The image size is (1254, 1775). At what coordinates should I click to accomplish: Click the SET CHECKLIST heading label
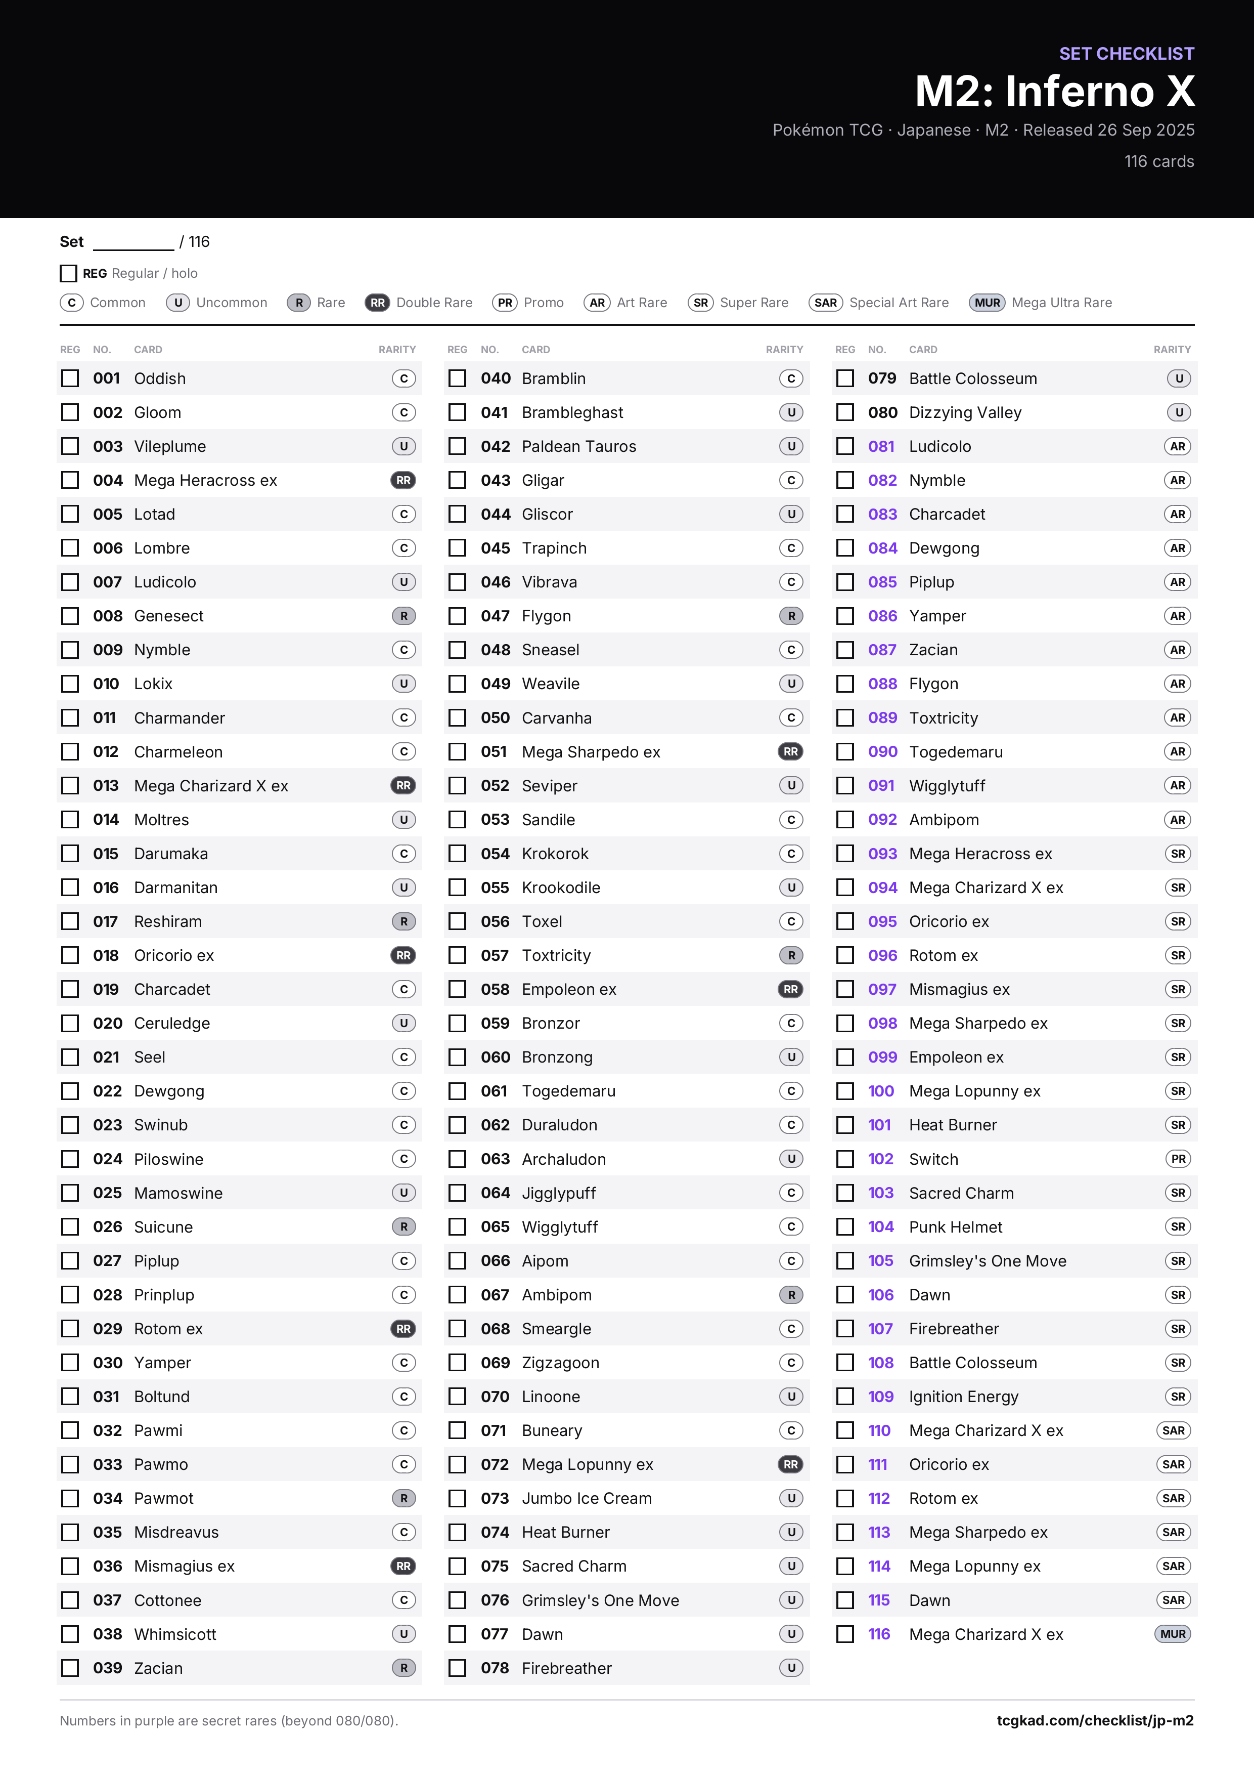click(x=1127, y=53)
